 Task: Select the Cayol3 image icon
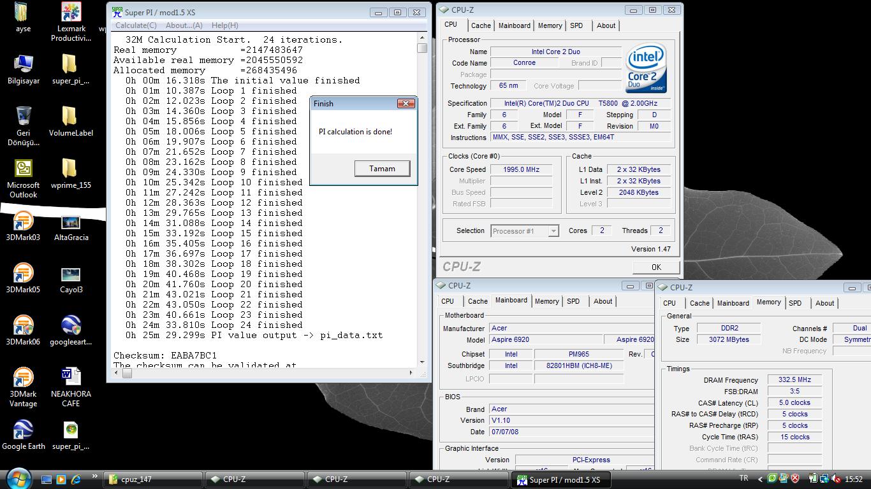click(71, 278)
